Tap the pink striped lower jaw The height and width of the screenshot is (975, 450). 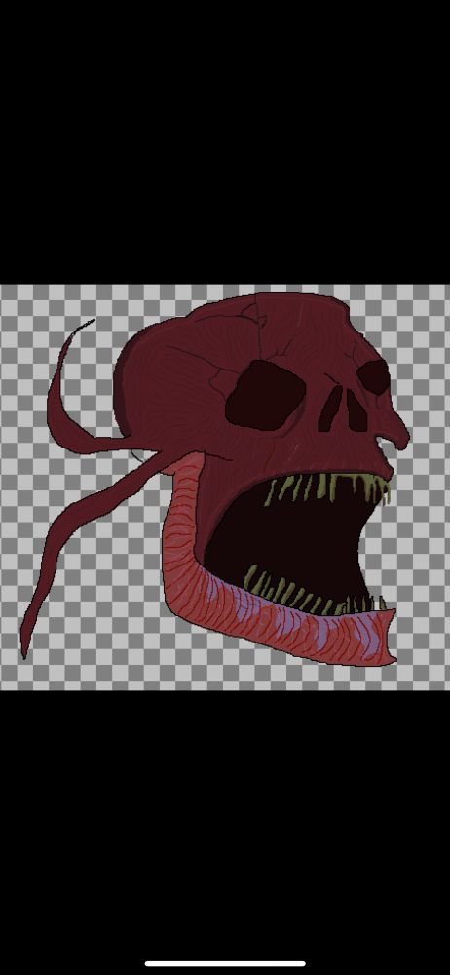[261, 597]
